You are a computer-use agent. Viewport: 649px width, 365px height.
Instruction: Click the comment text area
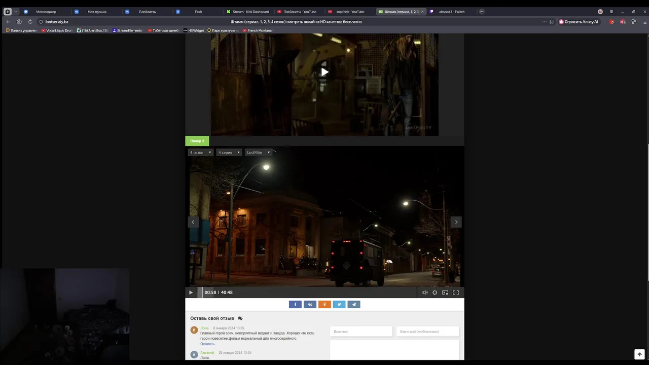[x=394, y=350]
